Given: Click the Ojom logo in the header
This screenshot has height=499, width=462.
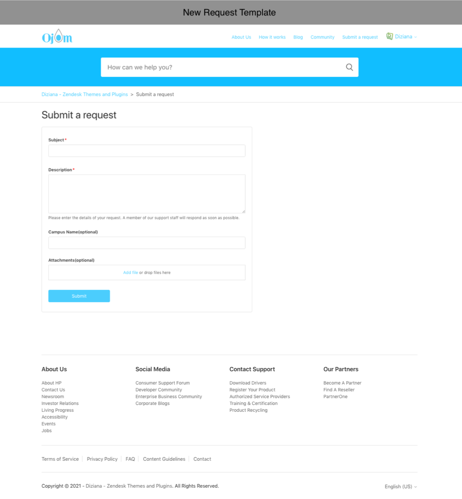Looking at the screenshot, I should (57, 37).
